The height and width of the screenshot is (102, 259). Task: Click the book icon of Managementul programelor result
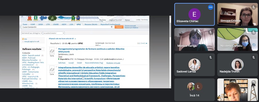(52, 51)
